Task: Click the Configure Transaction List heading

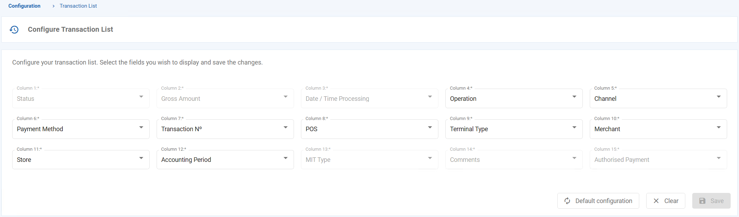Action: point(70,30)
